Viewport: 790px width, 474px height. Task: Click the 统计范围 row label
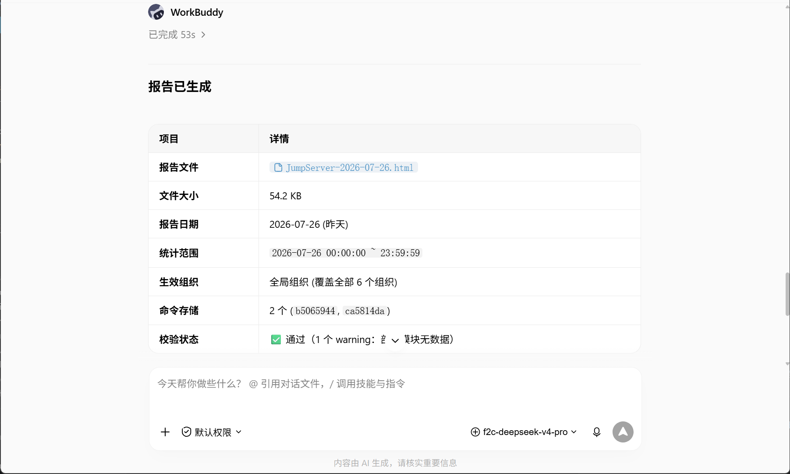[x=179, y=253]
